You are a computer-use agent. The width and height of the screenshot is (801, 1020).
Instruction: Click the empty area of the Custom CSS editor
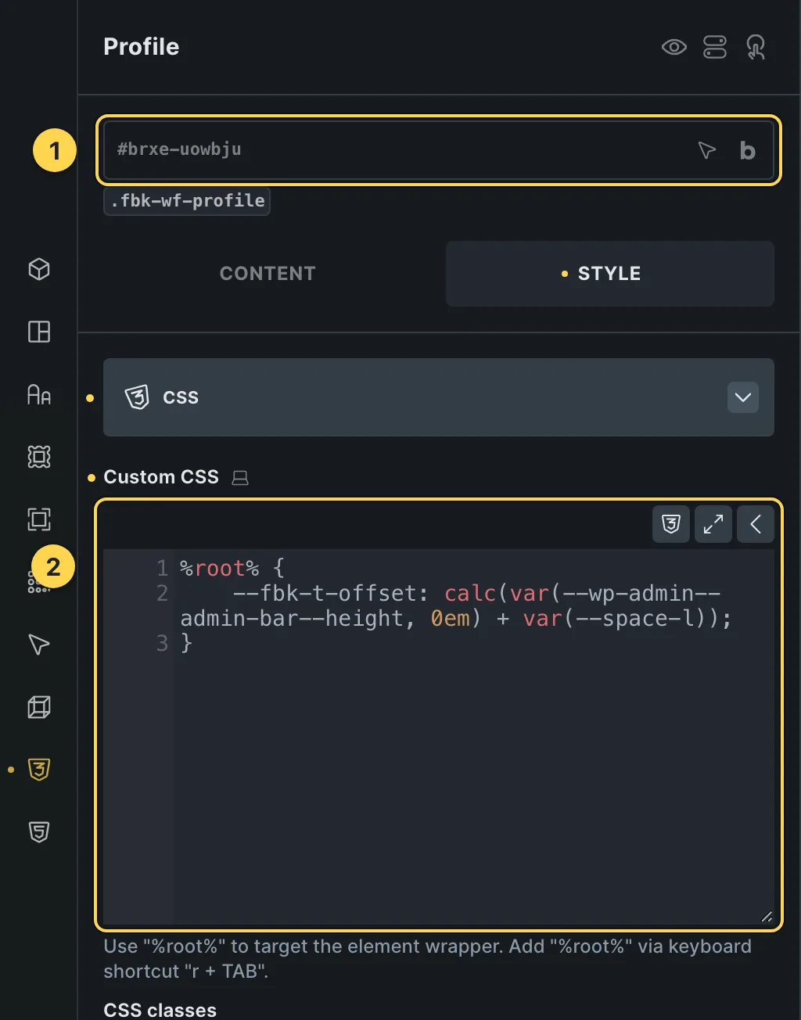coord(473,790)
